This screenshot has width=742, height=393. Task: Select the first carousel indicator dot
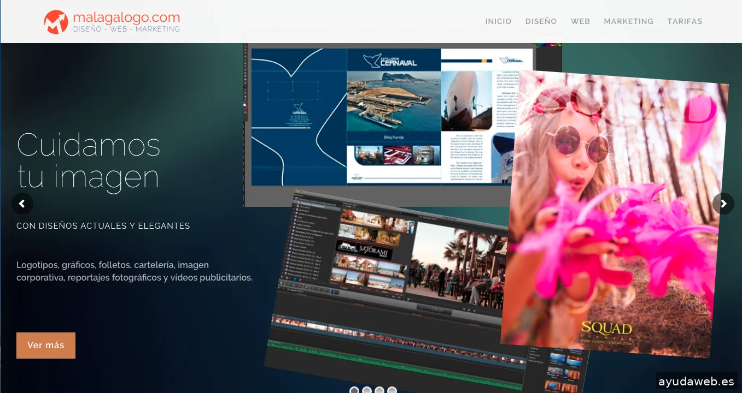(x=354, y=390)
